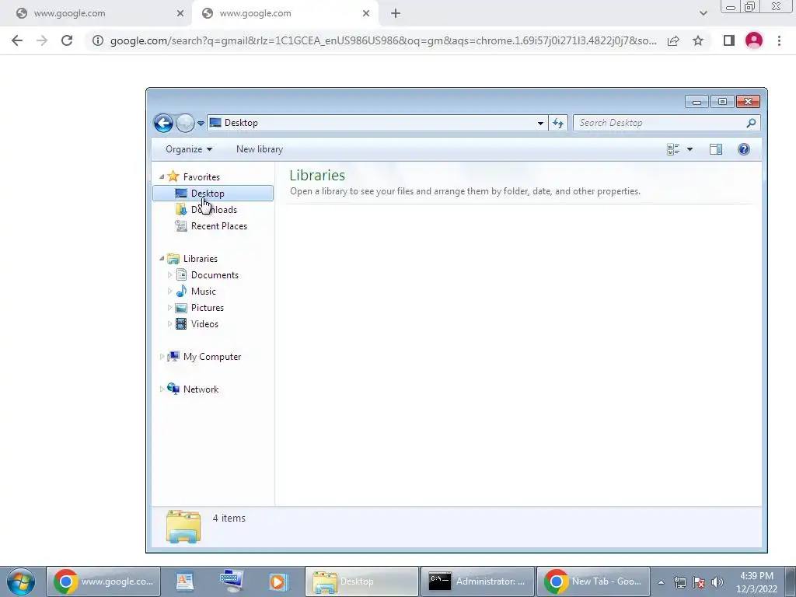Open the Chrome three-dot menu
Viewport: 796px width, 597px height.
click(779, 40)
